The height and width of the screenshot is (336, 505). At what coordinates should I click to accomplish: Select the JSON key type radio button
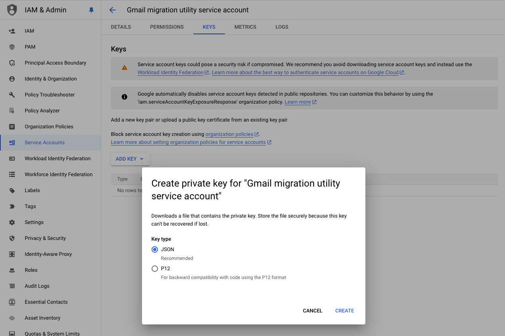tap(155, 250)
